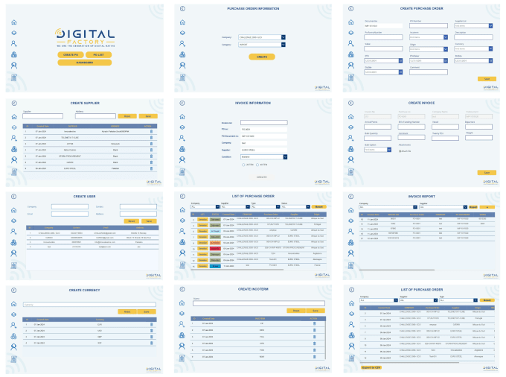Open the report document icon in the Invoice Report sidebar

coord(350,265)
